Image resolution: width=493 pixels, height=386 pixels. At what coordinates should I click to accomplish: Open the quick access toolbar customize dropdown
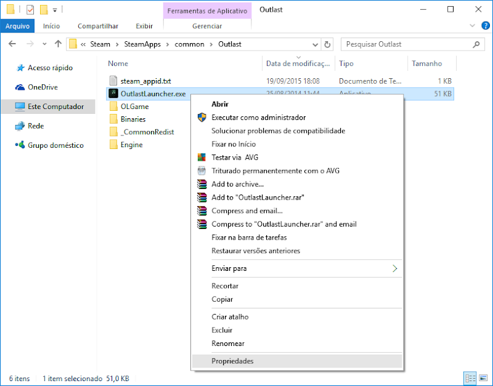(x=55, y=10)
